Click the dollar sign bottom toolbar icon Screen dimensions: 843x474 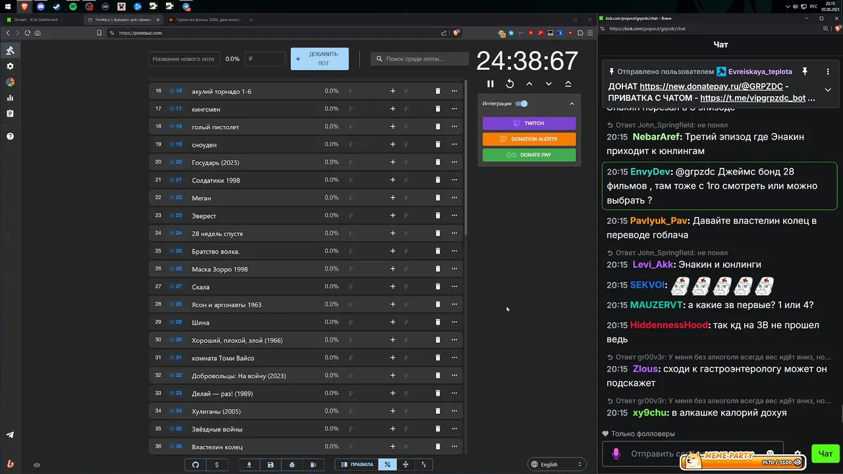tap(217, 465)
